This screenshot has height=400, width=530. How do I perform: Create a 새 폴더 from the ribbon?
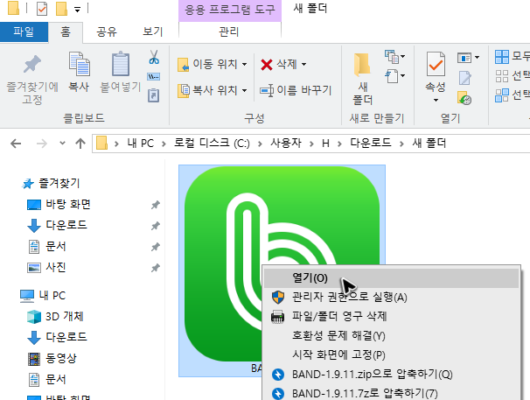(362, 79)
